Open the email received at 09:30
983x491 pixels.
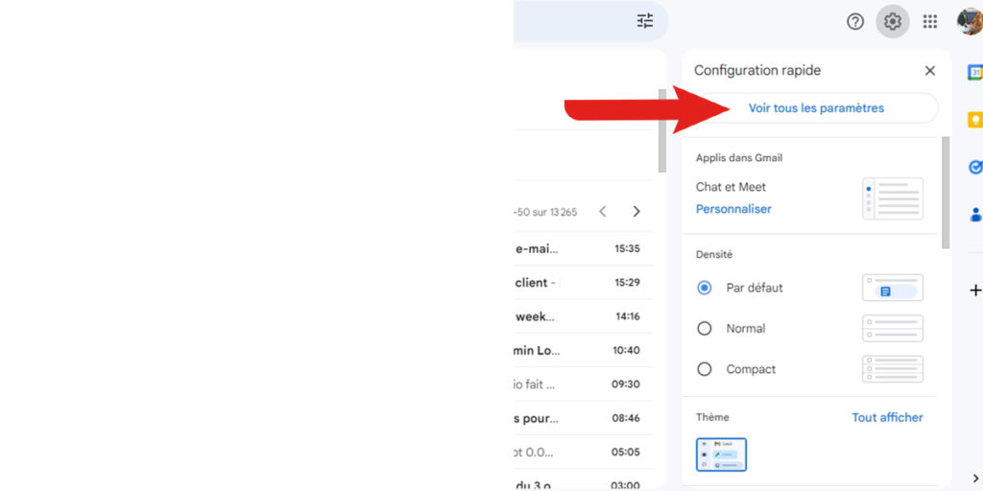583,384
